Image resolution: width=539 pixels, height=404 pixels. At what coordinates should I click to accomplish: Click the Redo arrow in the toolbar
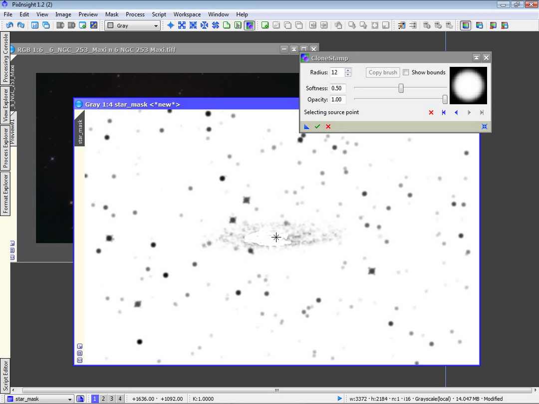click(20, 25)
